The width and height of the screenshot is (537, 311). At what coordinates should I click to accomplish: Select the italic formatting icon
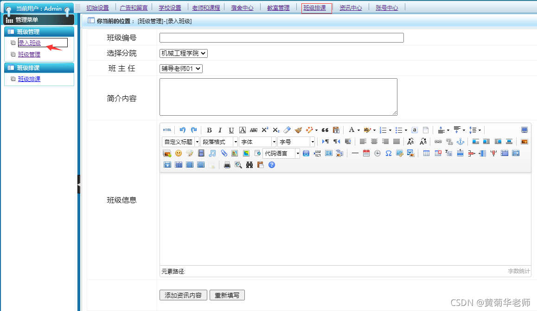(x=220, y=130)
